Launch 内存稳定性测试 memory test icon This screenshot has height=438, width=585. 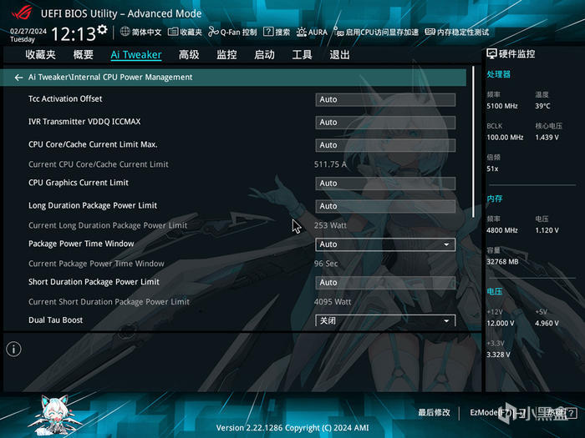[430, 32]
